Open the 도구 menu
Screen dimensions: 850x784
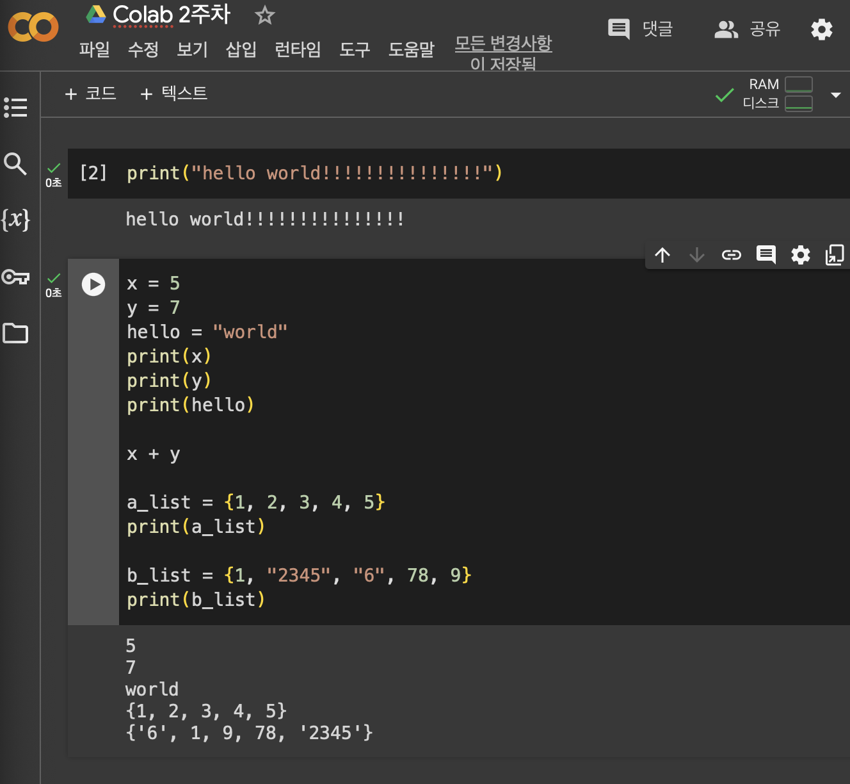pyautogui.click(x=355, y=49)
